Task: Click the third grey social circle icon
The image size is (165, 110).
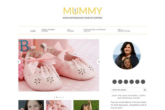Action: pyautogui.click(x=126, y=82)
